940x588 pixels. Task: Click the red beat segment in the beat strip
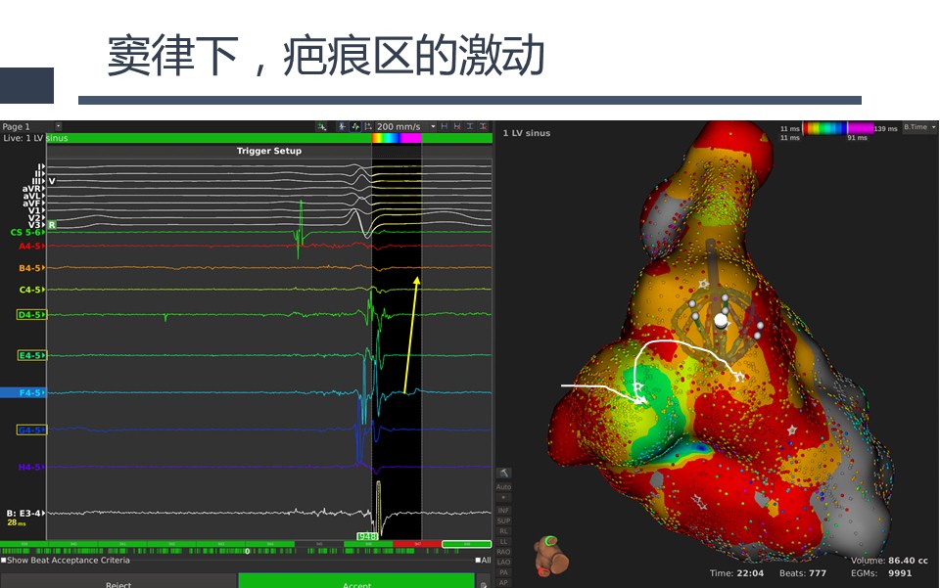417,544
